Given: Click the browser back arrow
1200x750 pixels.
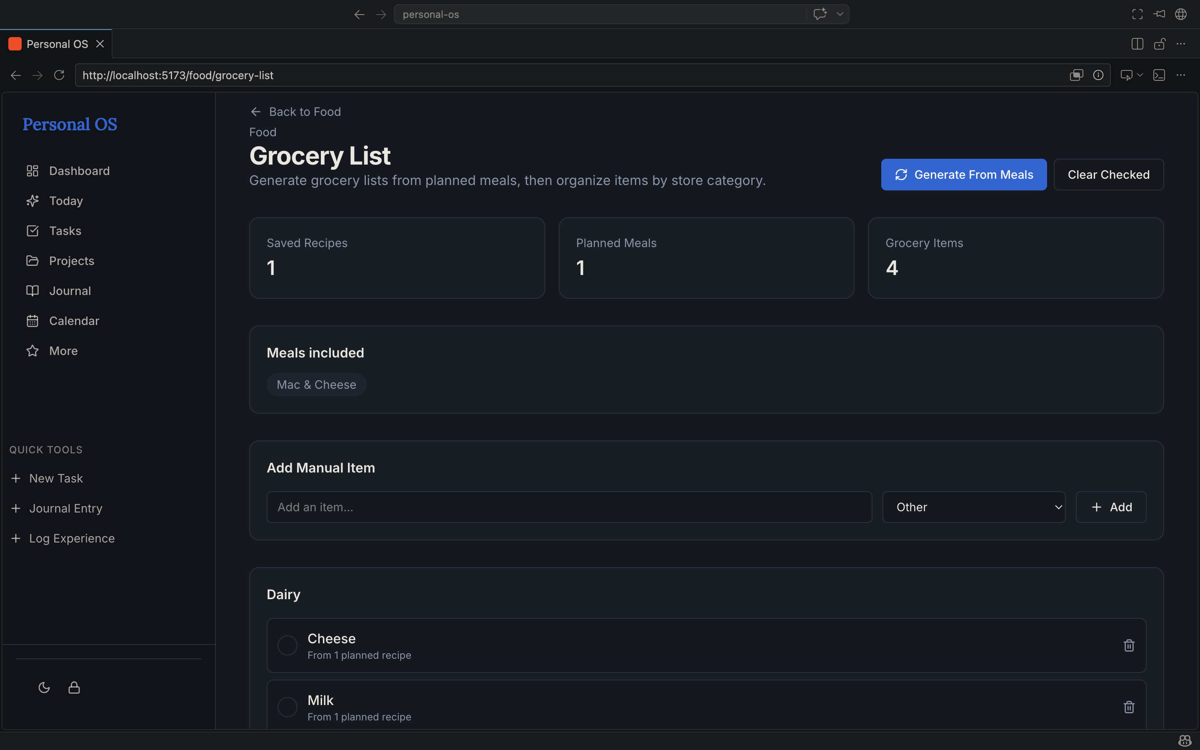Looking at the screenshot, I should coord(16,75).
